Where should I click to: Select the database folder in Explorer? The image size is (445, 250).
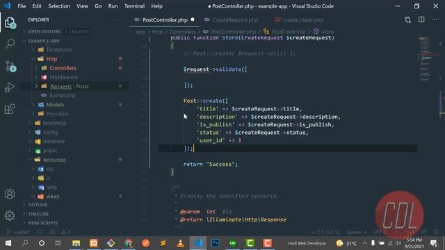coord(54,141)
